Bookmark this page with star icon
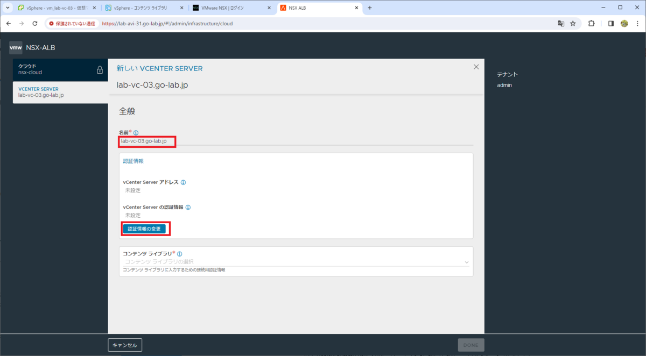Image resolution: width=646 pixels, height=356 pixels. click(573, 24)
